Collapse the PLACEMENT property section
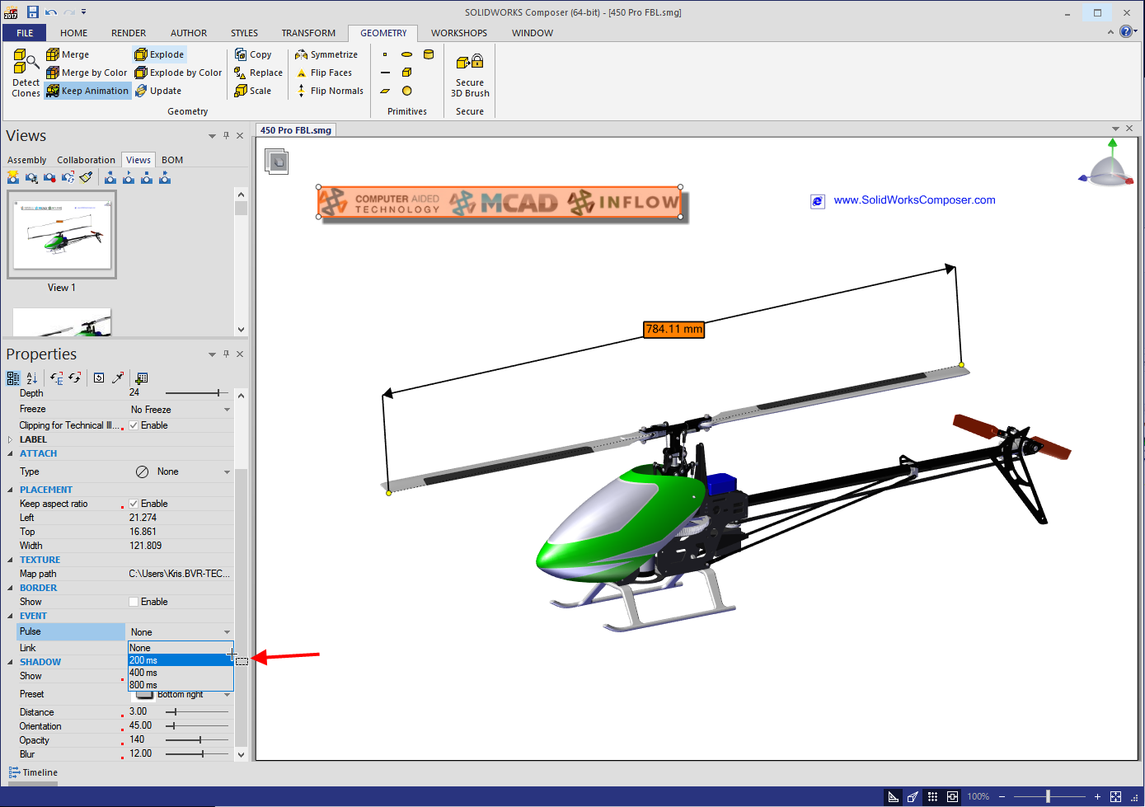 pyautogui.click(x=11, y=490)
